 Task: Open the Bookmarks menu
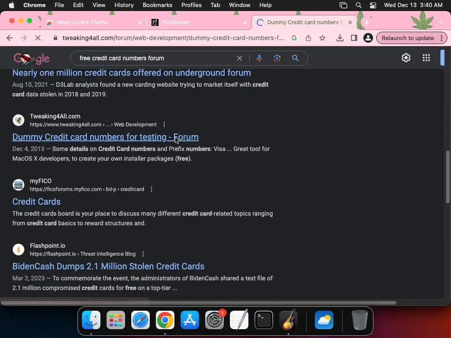click(x=157, y=5)
